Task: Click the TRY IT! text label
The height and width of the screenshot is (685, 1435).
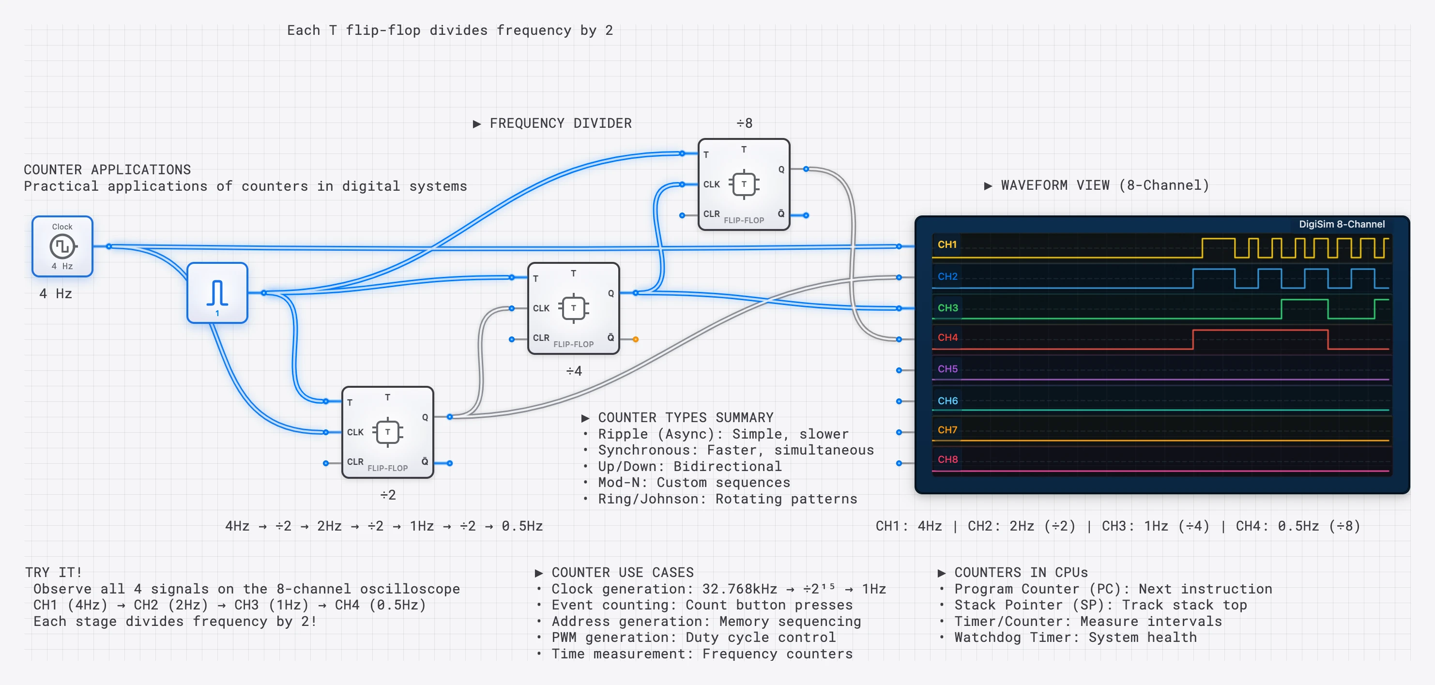Action: tap(53, 573)
